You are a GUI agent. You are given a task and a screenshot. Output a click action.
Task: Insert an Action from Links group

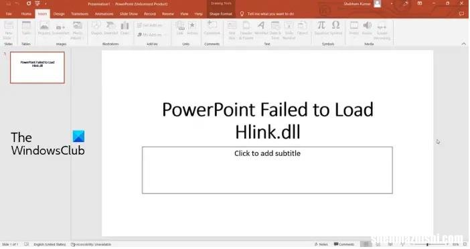[x=192, y=29]
